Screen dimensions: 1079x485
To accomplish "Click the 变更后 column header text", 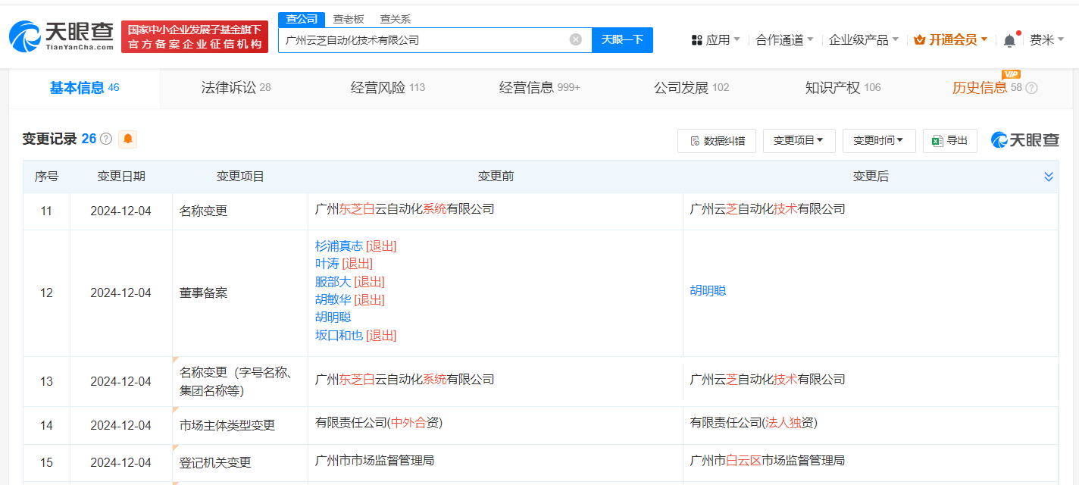I will pyautogui.click(x=871, y=177).
